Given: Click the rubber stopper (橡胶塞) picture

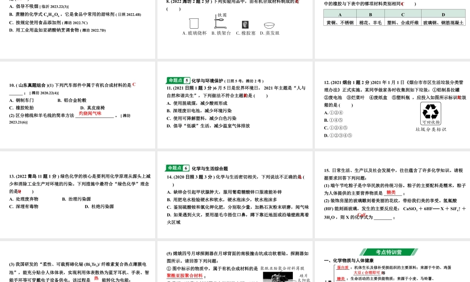Looking at the screenshot, I should click(245, 24).
